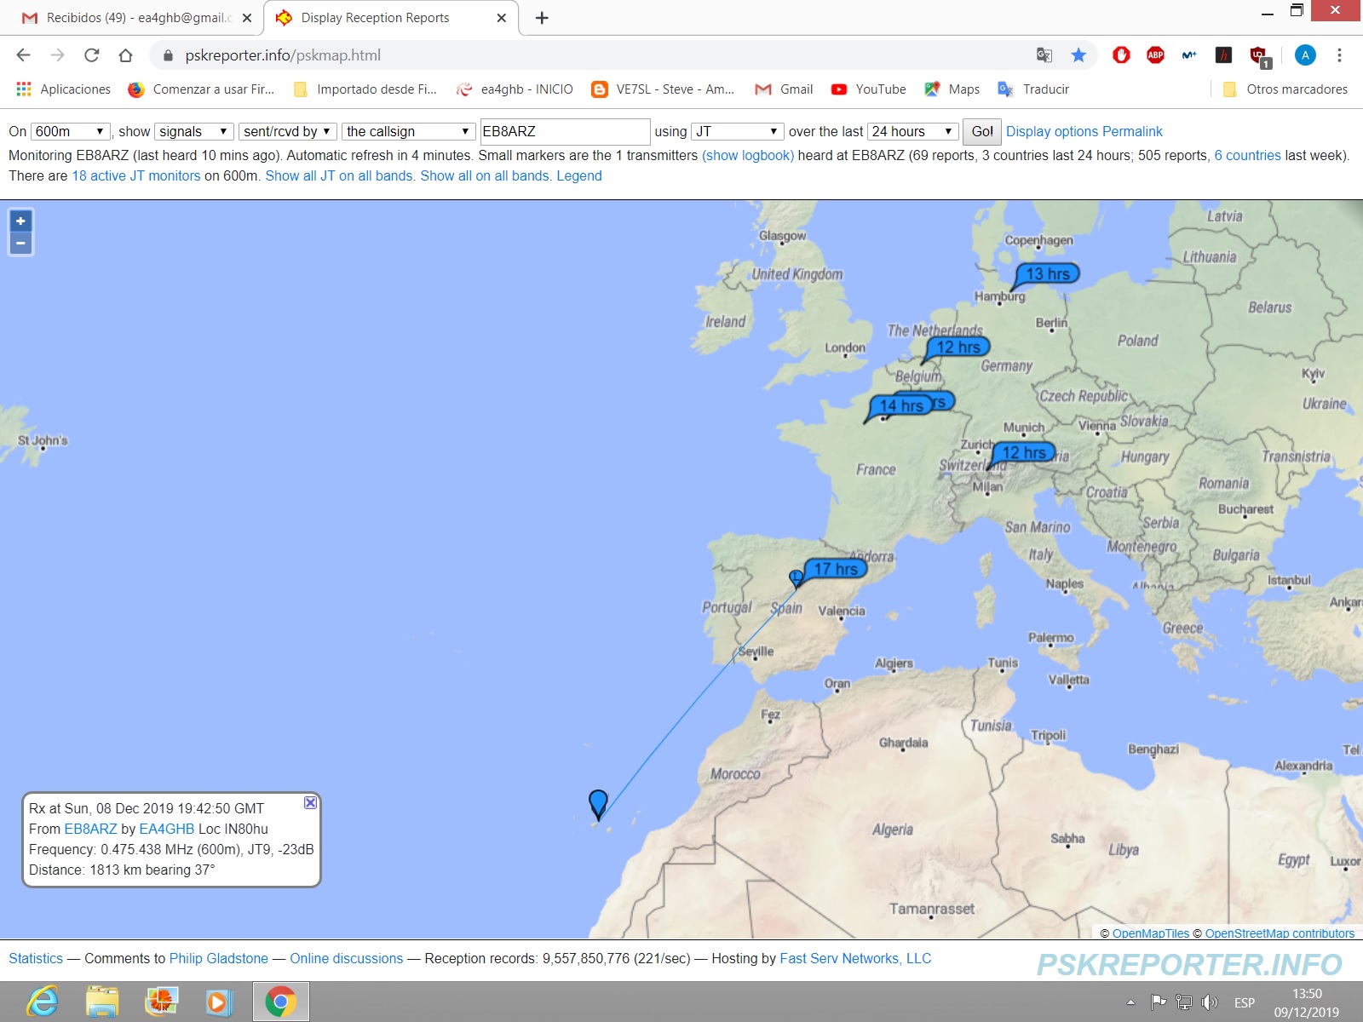Click the show logbook link
1363x1022 pixels.
coord(748,155)
